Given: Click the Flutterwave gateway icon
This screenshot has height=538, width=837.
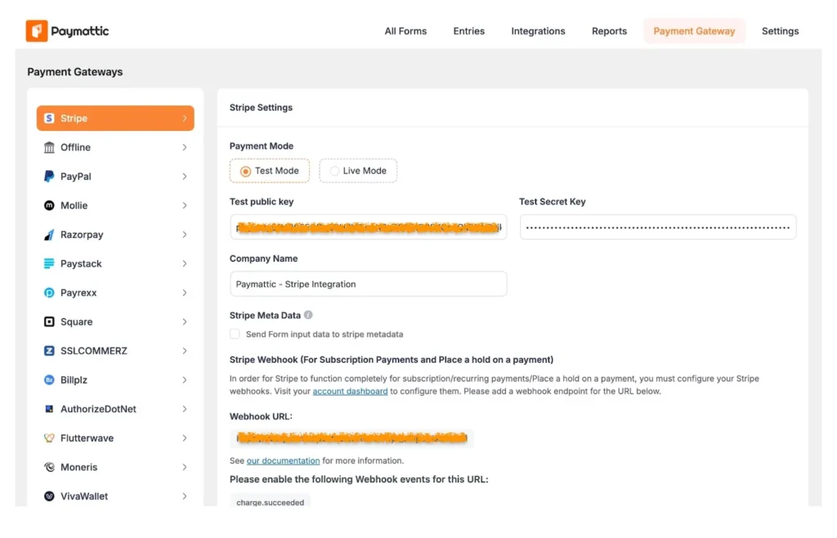Looking at the screenshot, I should [x=49, y=438].
